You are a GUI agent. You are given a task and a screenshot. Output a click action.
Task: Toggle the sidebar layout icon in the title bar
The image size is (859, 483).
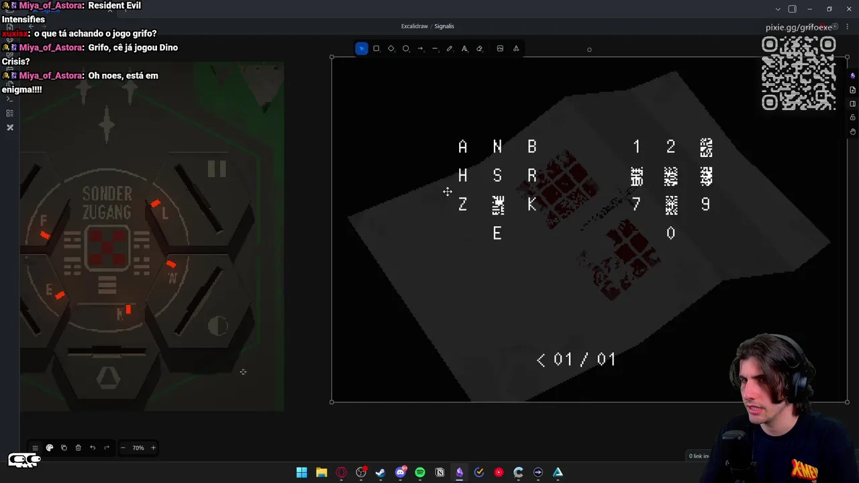(x=792, y=9)
